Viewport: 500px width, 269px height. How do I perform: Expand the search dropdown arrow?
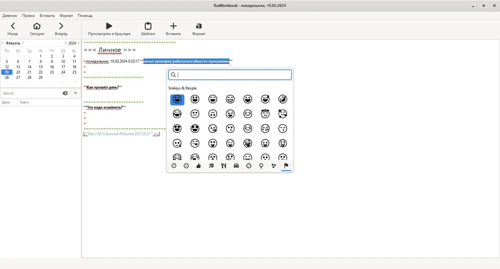coord(75,93)
